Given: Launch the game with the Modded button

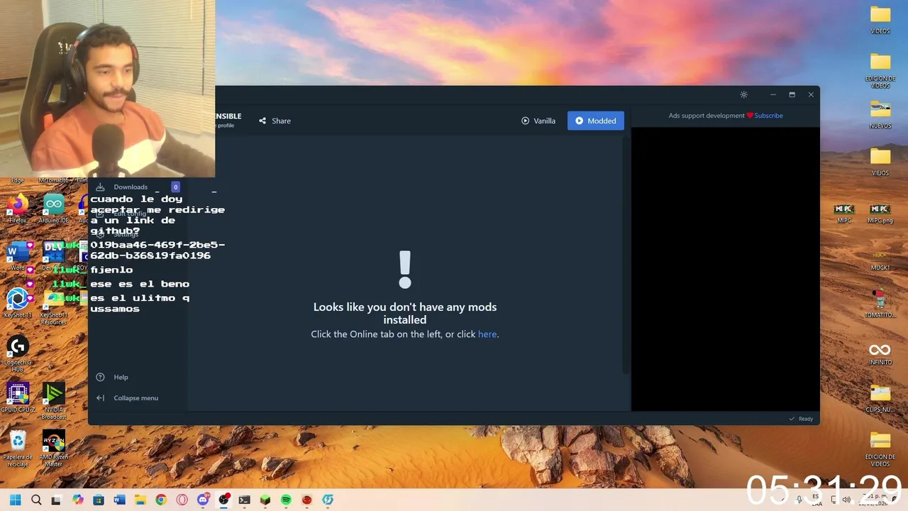Looking at the screenshot, I should 596,121.
